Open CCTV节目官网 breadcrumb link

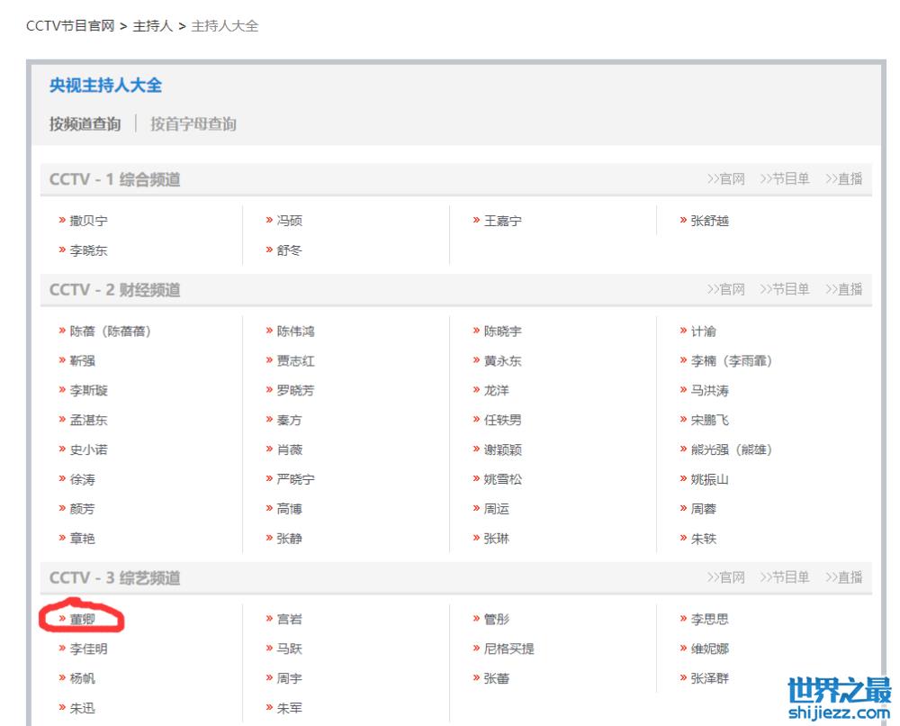pyautogui.click(x=70, y=26)
